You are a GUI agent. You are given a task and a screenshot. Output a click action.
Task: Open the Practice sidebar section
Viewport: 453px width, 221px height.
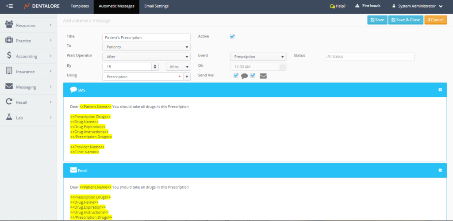click(x=23, y=41)
